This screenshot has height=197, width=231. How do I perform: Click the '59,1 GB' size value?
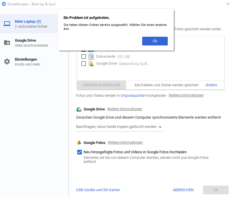click(x=123, y=57)
